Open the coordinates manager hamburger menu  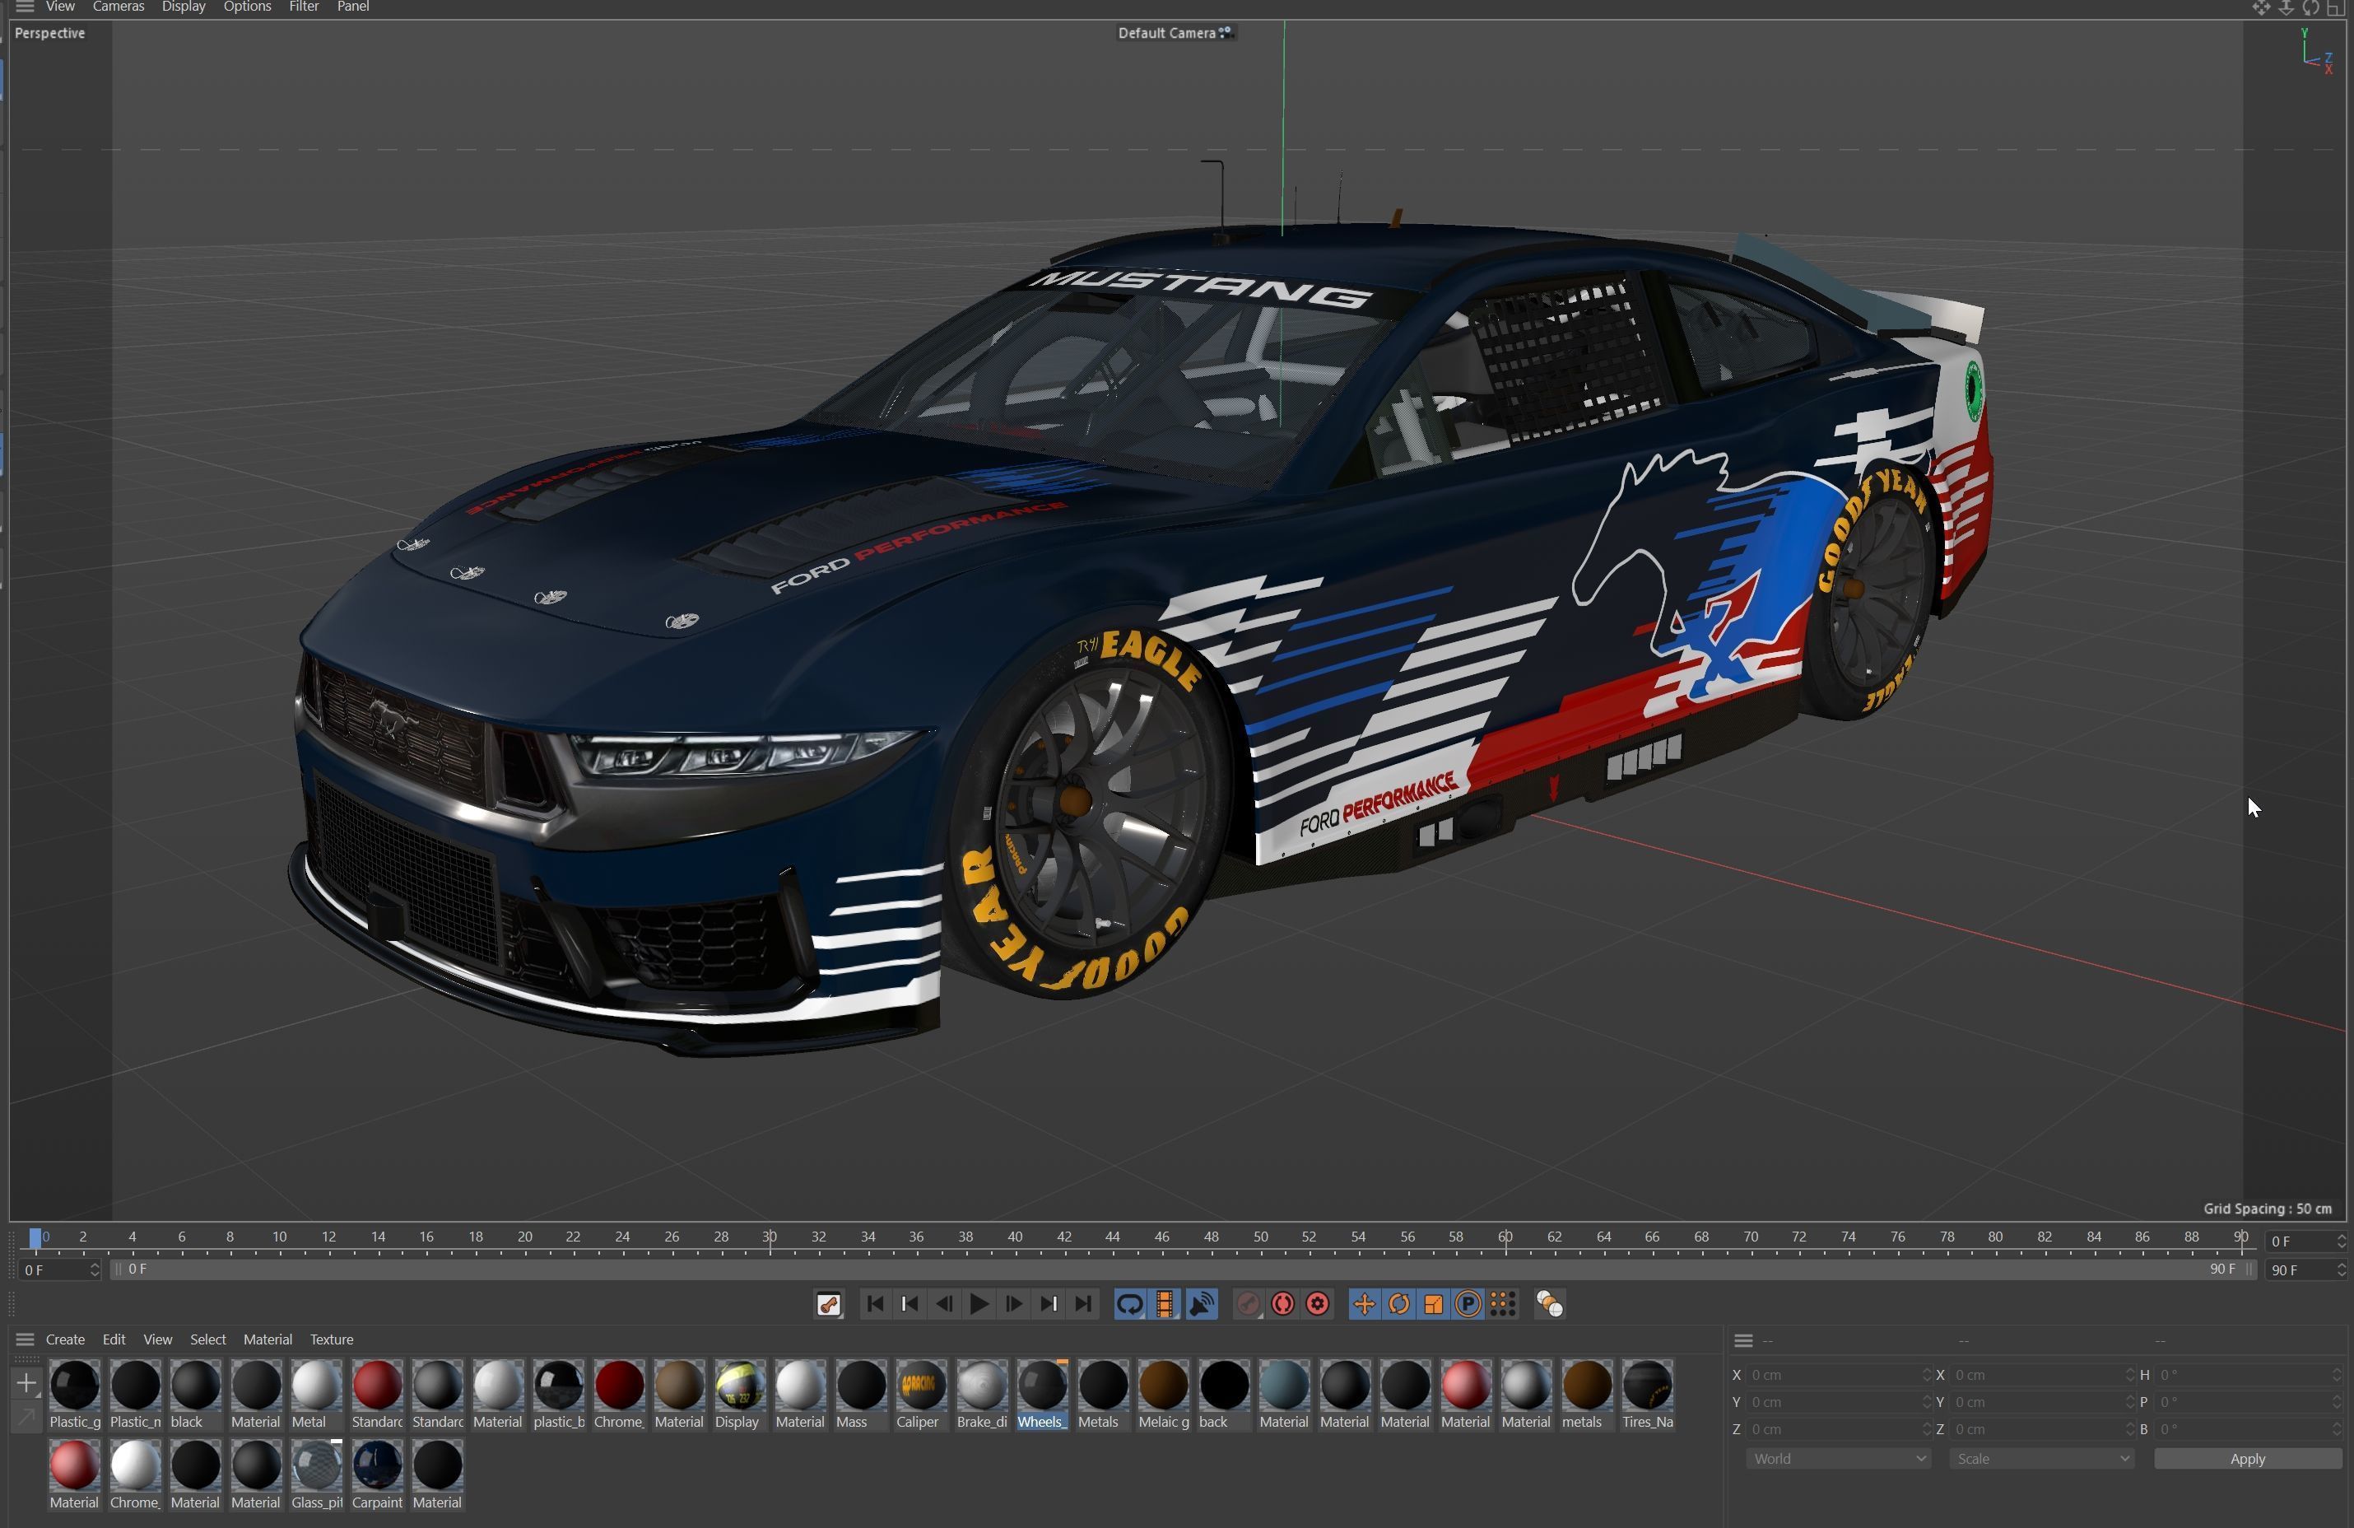tap(1744, 1341)
